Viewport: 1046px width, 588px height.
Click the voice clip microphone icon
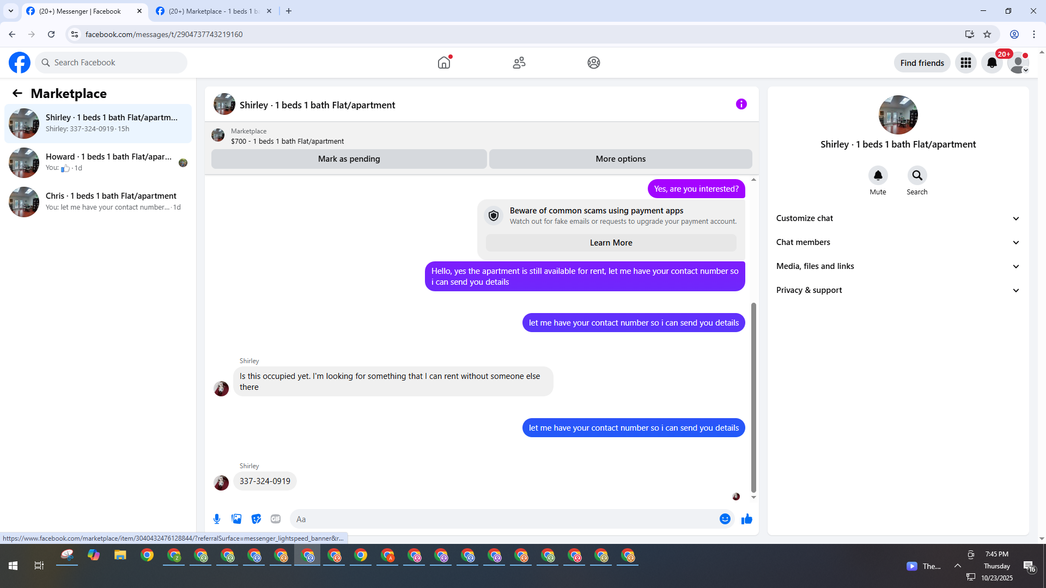pos(217,519)
